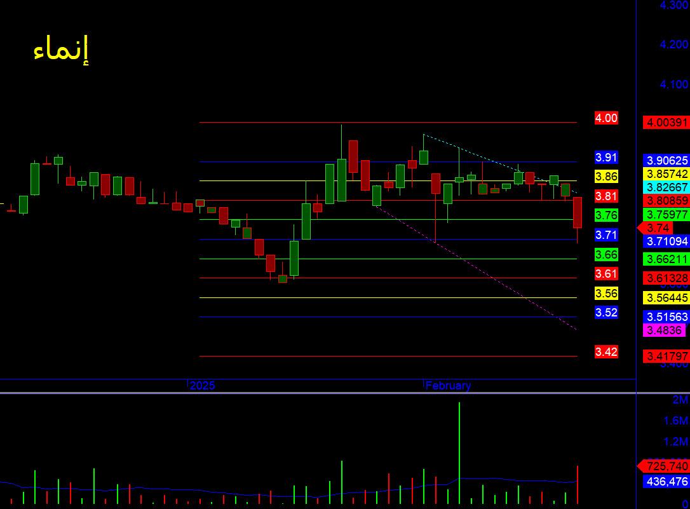Click the current price marker 3.74
690x509 pixels.
655,228
